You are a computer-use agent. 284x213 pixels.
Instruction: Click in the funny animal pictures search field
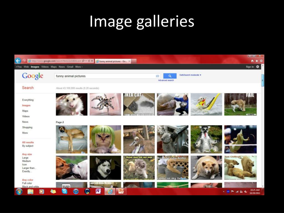tap(105, 76)
